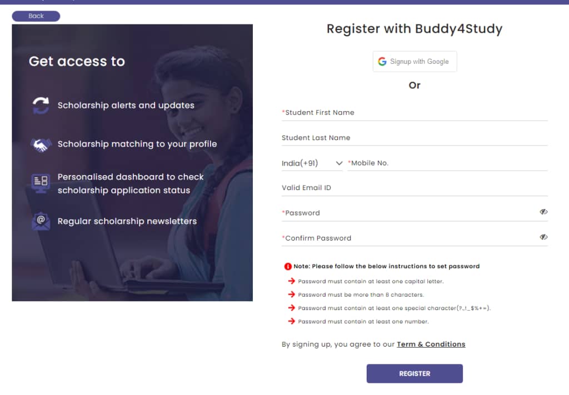Open the India(+91) country code dropdown
Viewport: 569px width, 395px height.
(x=312, y=163)
